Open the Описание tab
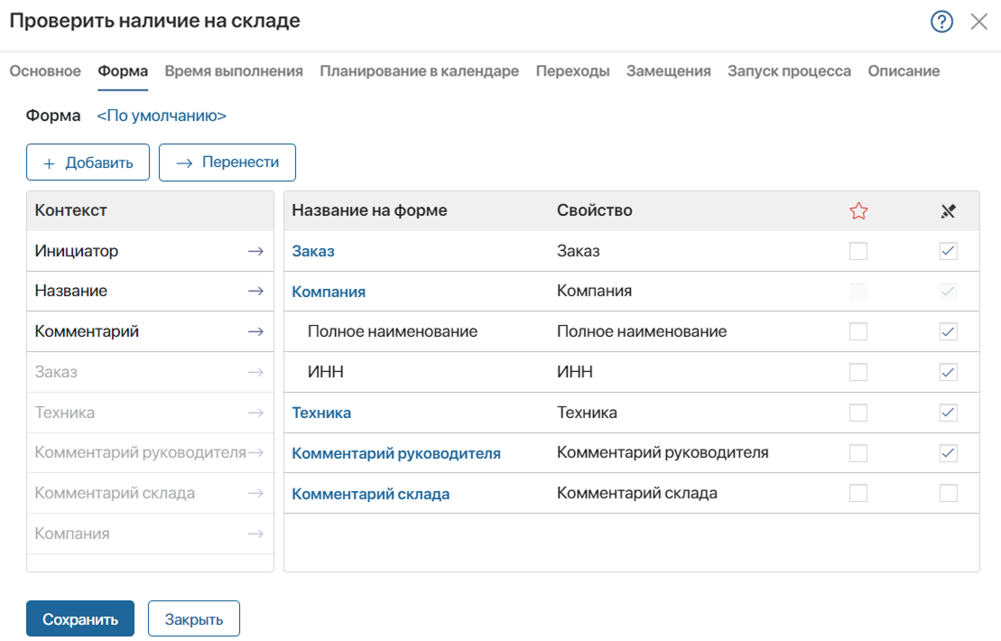Viewport: 1001px width, 641px height. pyautogui.click(x=904, y=70)
